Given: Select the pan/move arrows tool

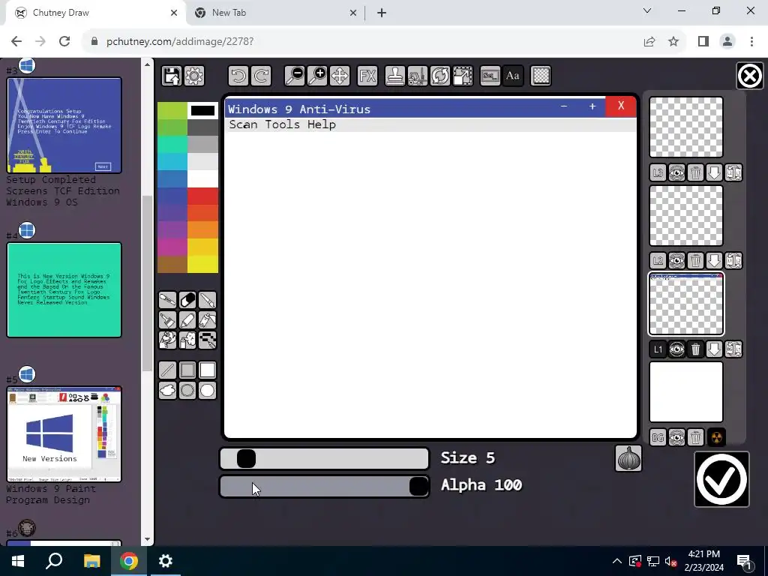Looking at the screenshot, I should click(340, 76).
